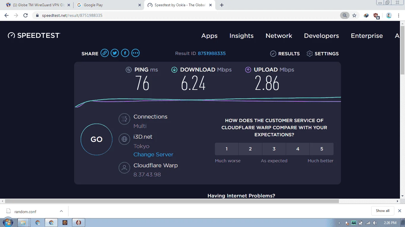This screenshot has height=227, width=405.
Task: Show hidden system tray icons
Action: tap(339, 223)
